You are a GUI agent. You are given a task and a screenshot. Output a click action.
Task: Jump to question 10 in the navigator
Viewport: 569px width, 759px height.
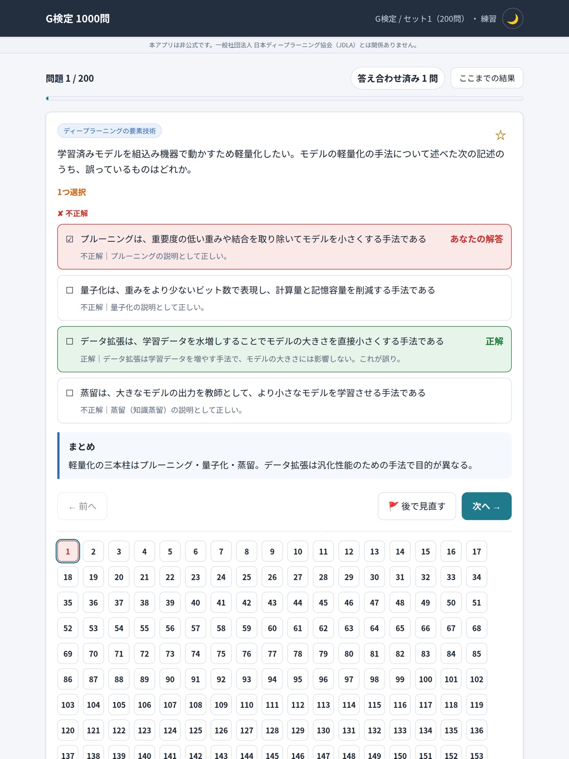(298, 551)
